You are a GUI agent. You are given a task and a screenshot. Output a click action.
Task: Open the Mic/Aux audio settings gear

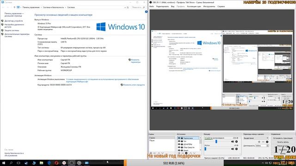pos(236,149)
